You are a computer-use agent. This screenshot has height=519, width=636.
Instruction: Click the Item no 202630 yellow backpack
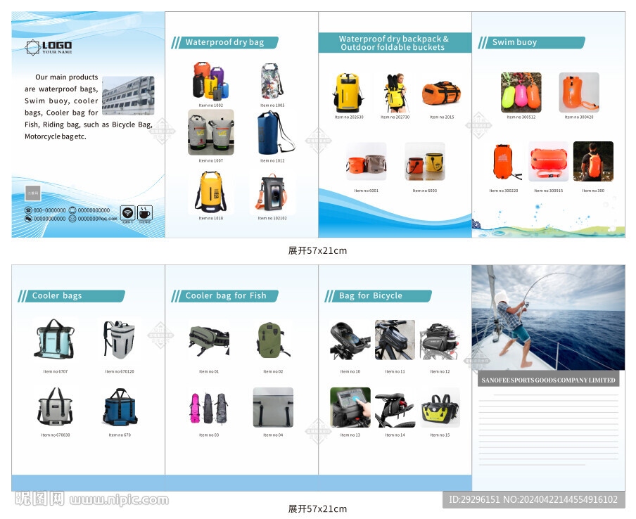pos(348,93)
